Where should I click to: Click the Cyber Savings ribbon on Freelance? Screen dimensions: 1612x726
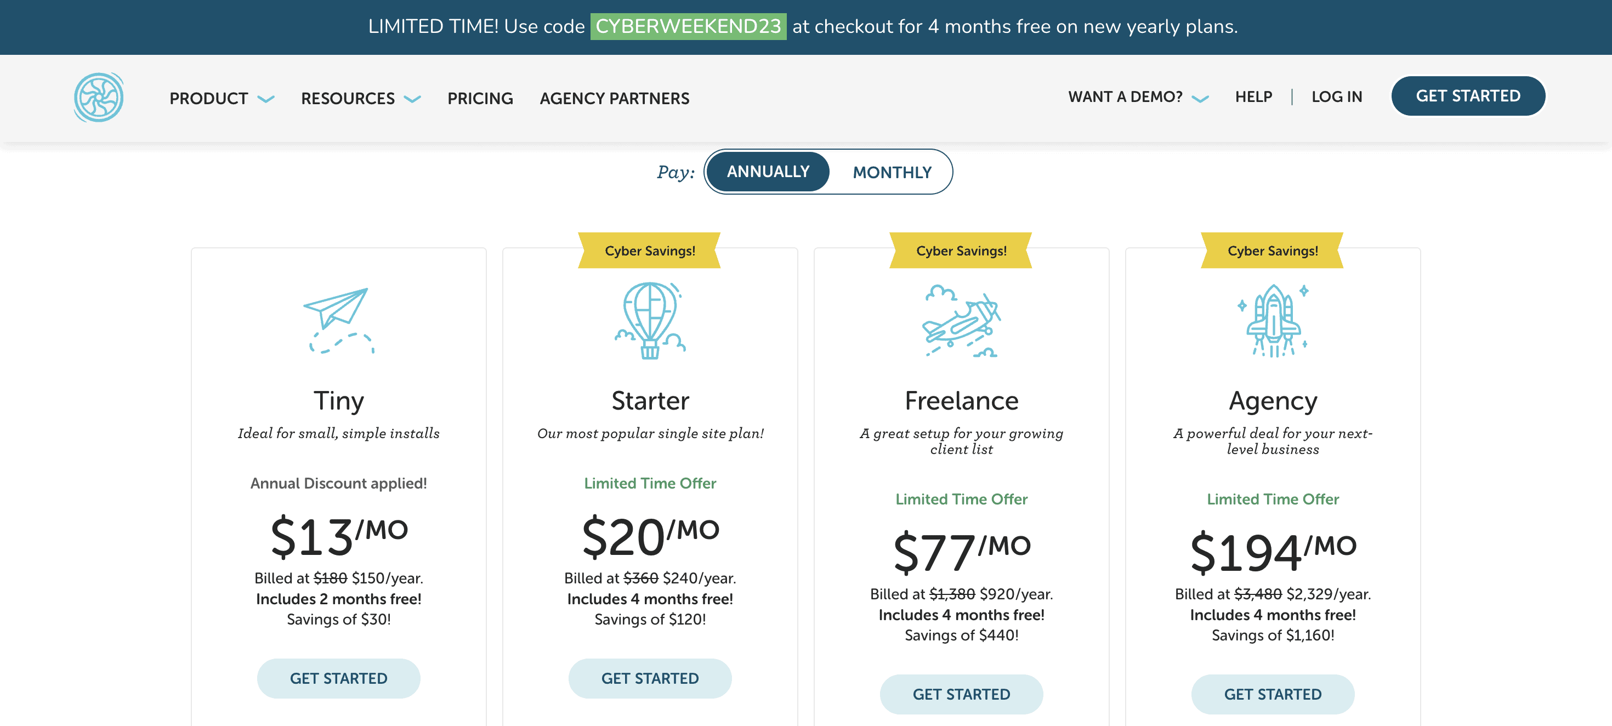click(x=961, y=251)
